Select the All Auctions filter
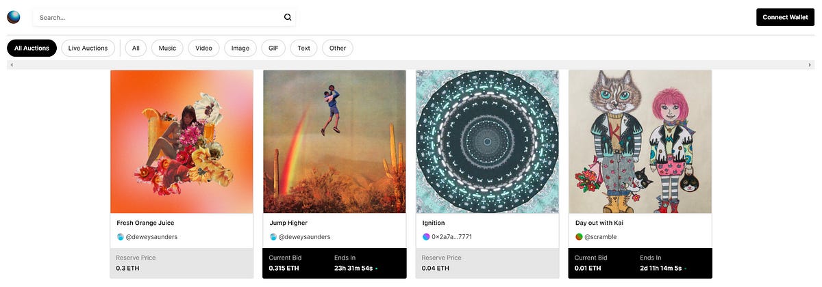 pos(32,48)
